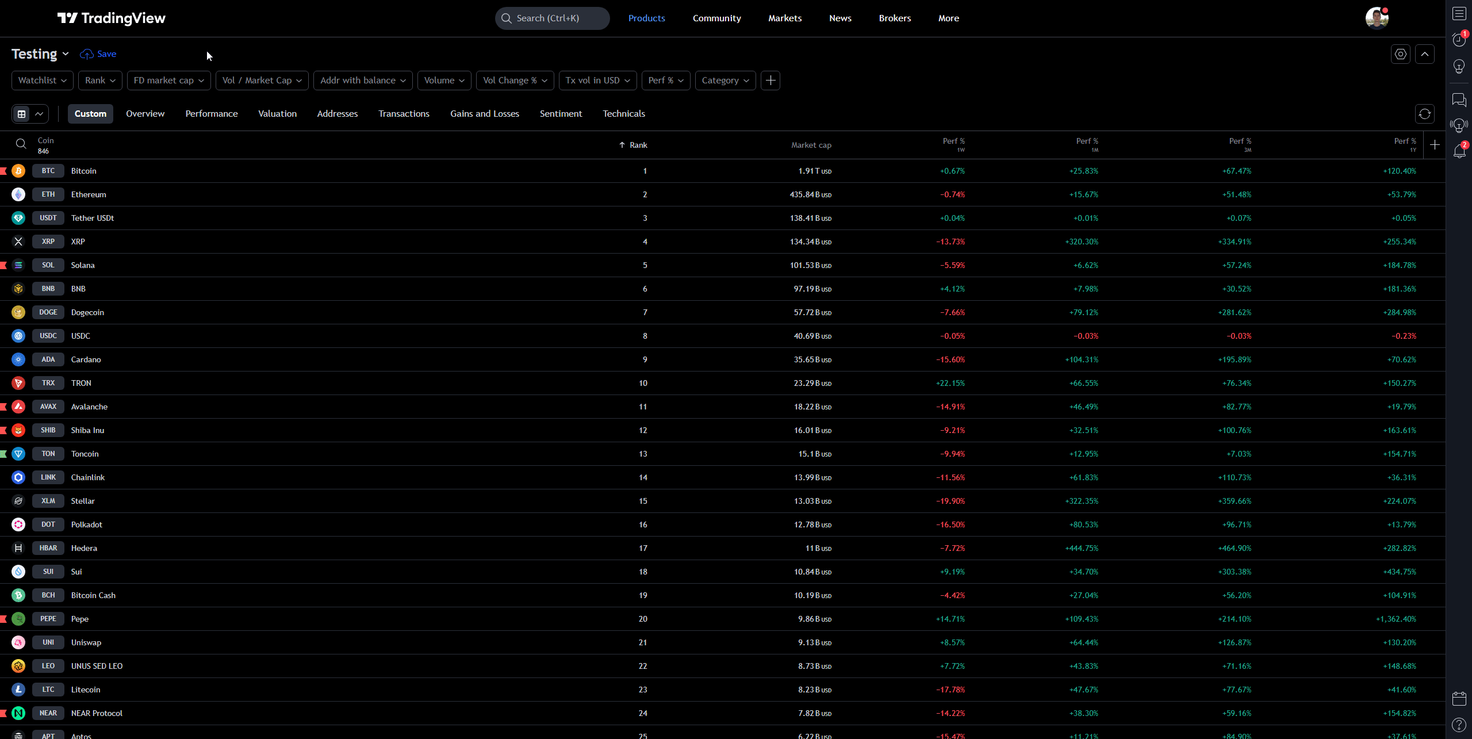Viewport: 1472px width, 739px height.
Task: Open the Brokers menu
Action: [x=895, y=18]
